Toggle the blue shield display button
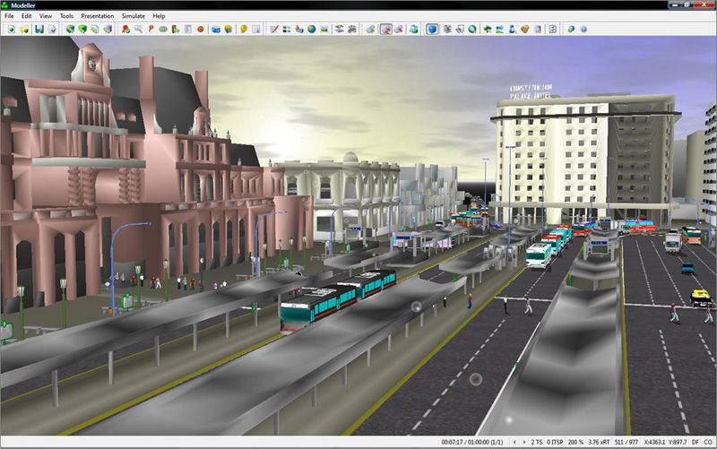This screenshot has width=717, height=449. [432, 30]
